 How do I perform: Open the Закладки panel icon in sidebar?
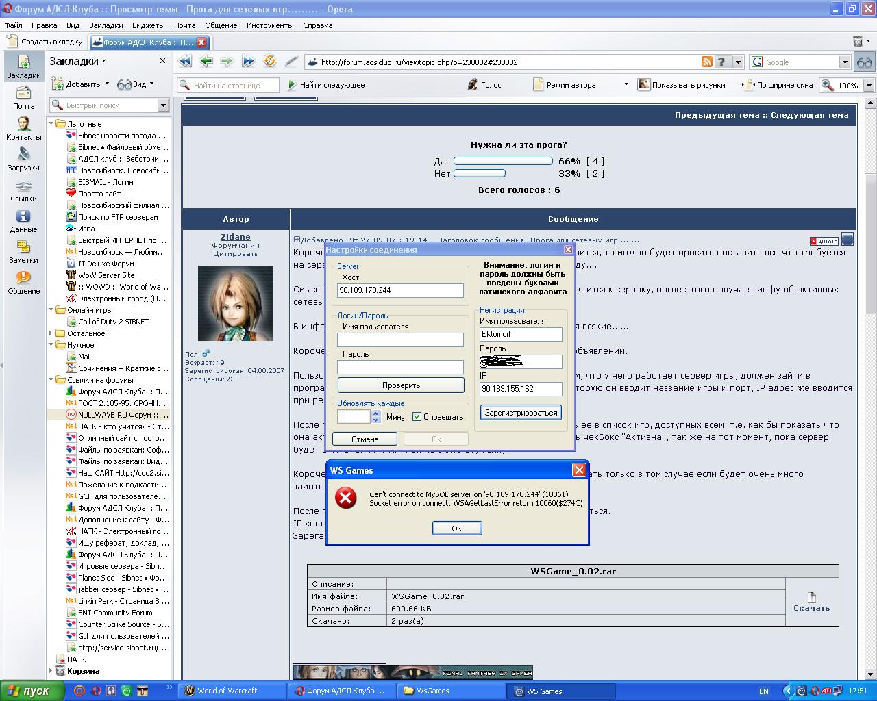[23, 67]
